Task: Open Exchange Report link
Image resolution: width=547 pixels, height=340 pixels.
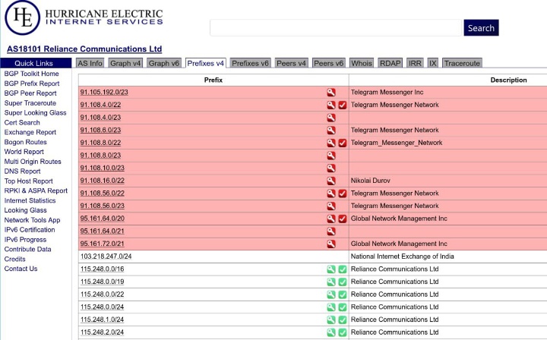Action: pyautogui.click(x=30, y=132)
